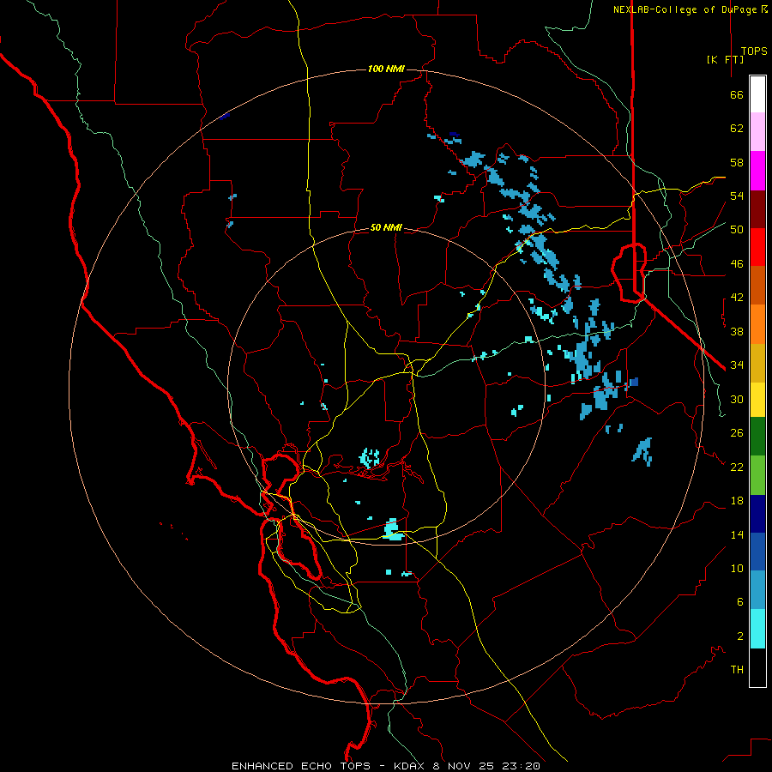
Task: Select scale value '54'
Action: [737, 196]
